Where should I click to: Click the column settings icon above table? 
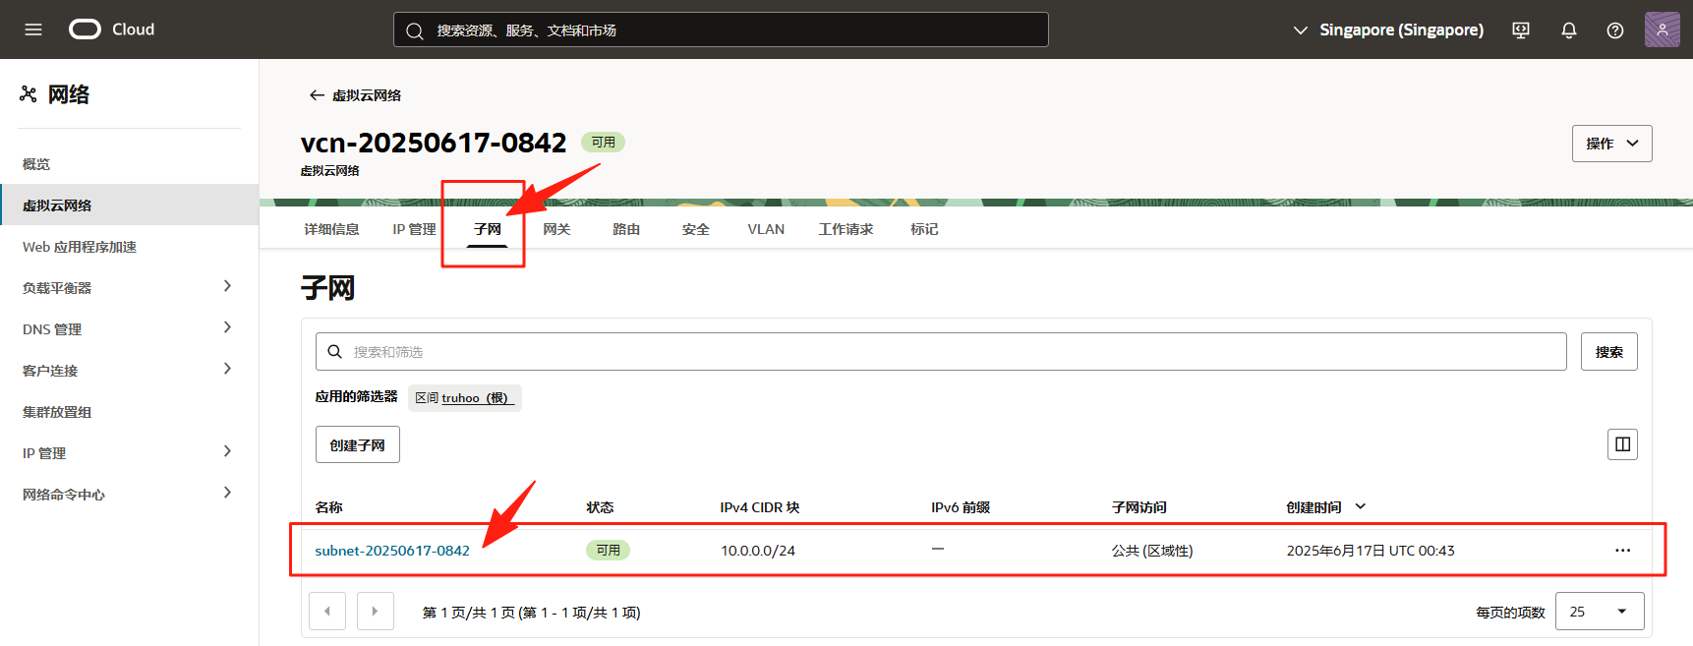[x=1622, y=444]
